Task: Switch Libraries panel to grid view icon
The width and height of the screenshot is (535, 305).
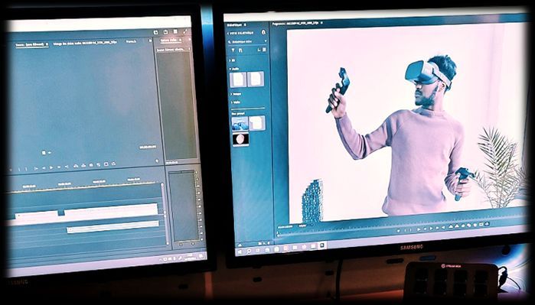Action: 264,50
